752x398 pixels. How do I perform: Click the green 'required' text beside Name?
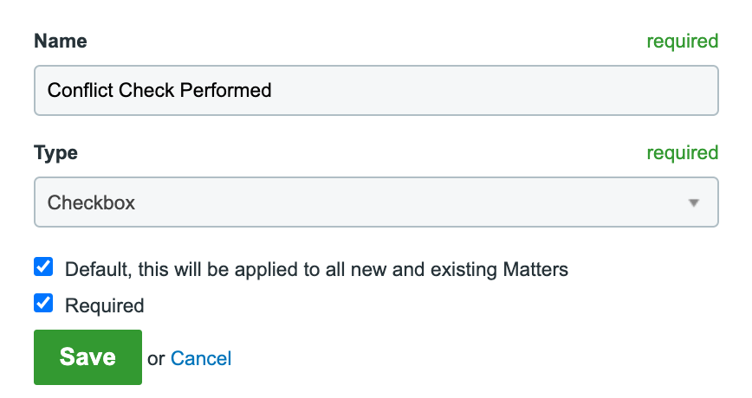683,42
